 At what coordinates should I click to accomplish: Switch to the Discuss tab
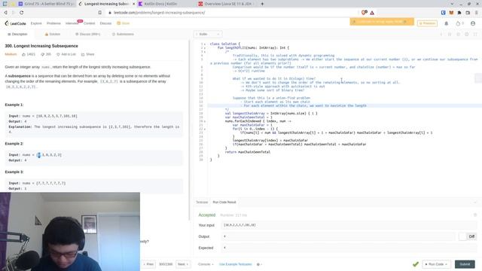(x=88, y=34)
